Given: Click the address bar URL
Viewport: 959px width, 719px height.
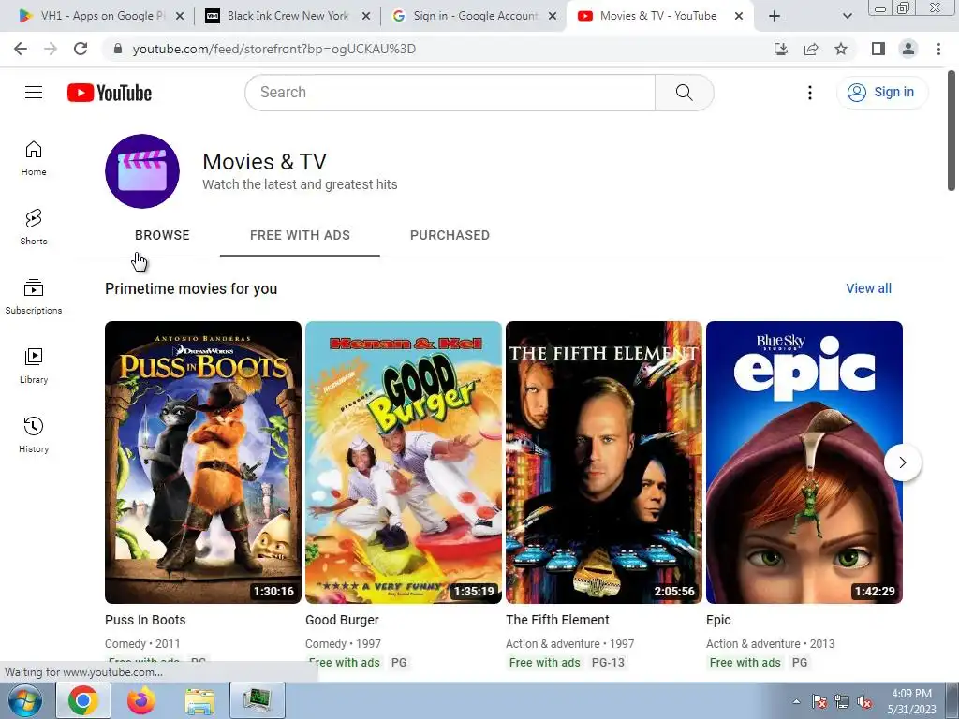Looking at the screenshot, I should (x=274, y=49).
